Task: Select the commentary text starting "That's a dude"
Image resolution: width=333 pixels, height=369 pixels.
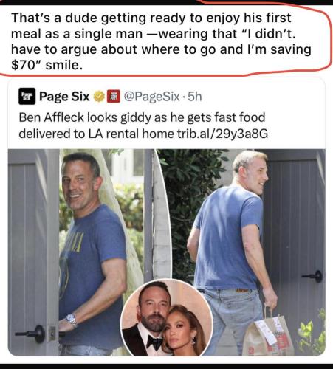Action: (x=161, y=41)
